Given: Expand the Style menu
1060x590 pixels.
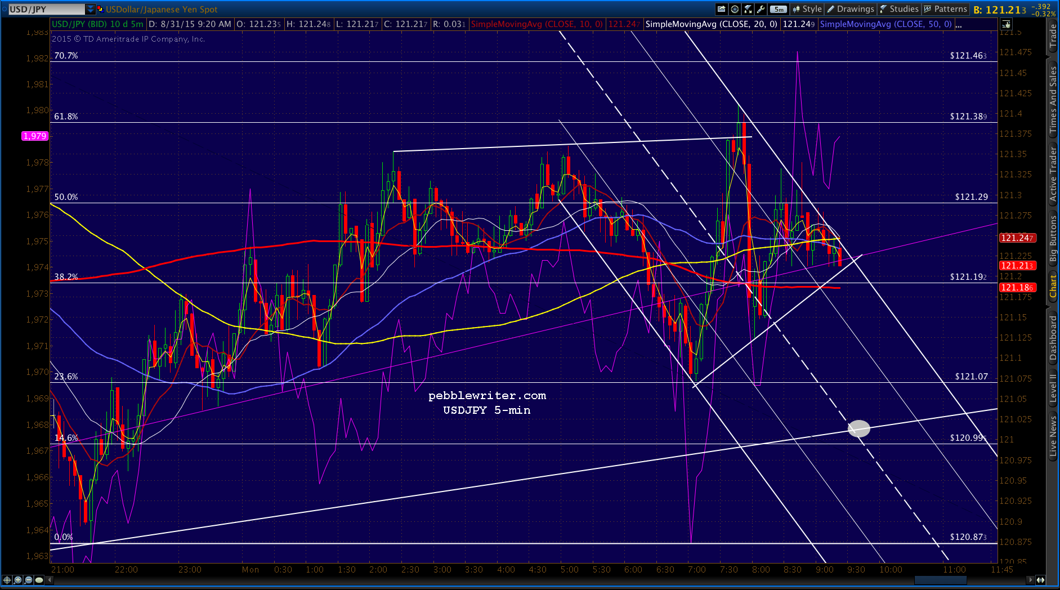Looking at the screenshot, I should [807, 9].
